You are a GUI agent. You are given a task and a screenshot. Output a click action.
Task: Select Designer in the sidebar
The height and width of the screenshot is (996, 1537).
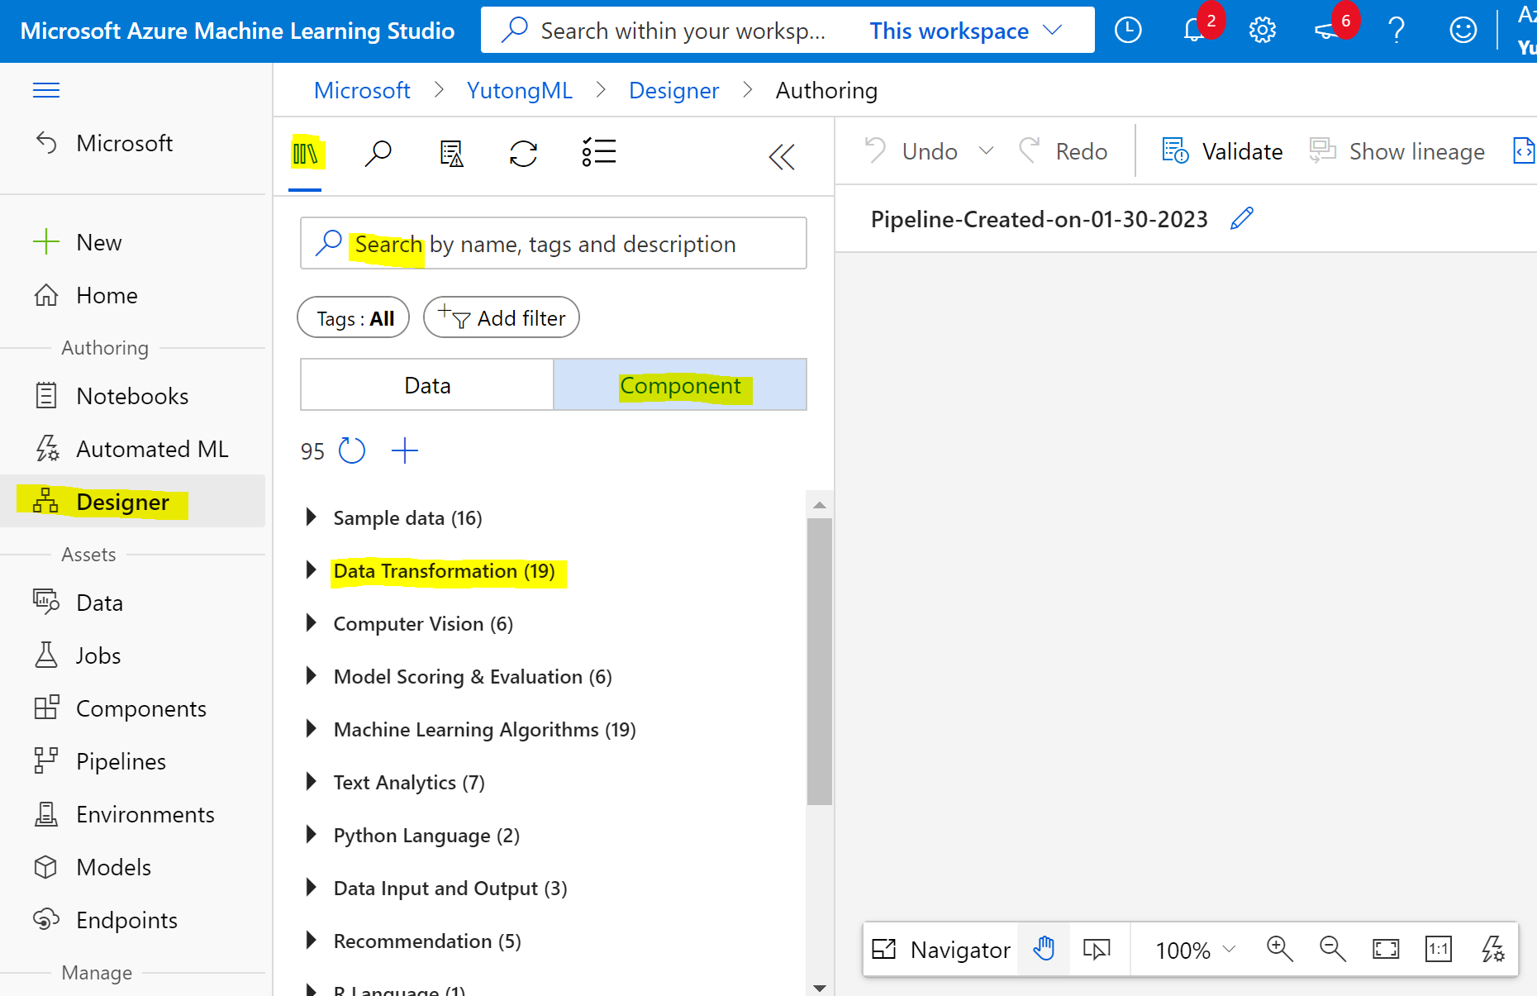(x=132, y=502)
